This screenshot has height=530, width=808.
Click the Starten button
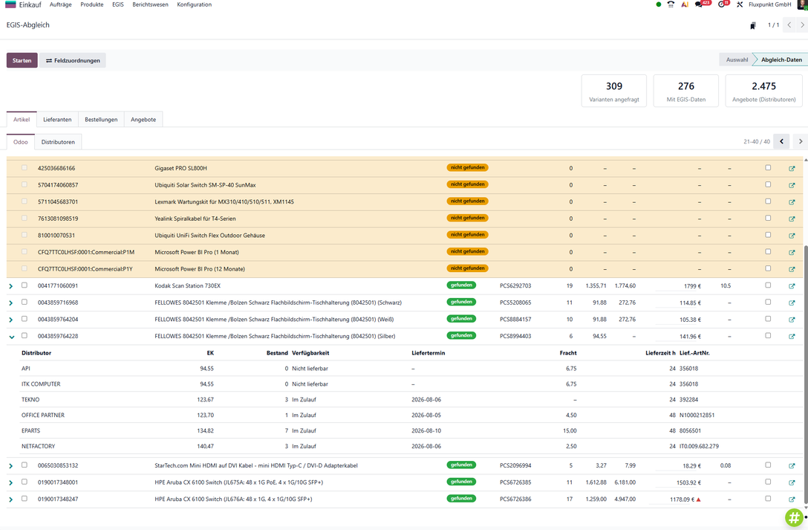tap(22, 60)
